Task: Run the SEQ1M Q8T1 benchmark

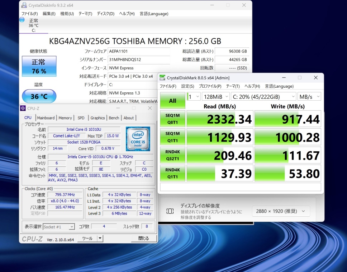Action: 173,119
